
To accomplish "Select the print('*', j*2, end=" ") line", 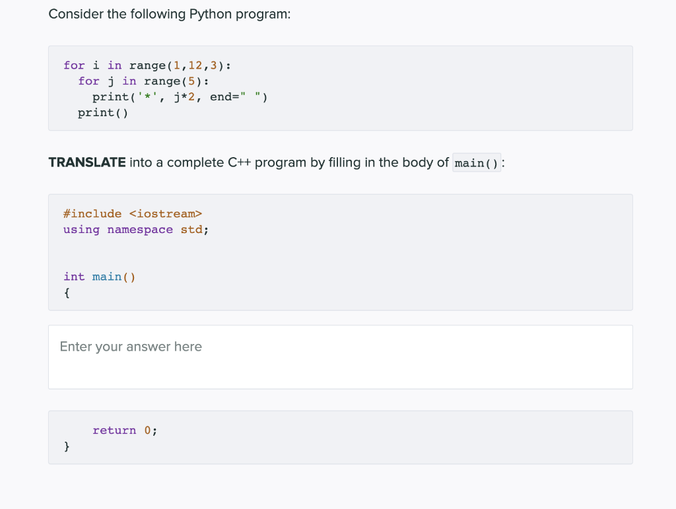I will [182, 96].
